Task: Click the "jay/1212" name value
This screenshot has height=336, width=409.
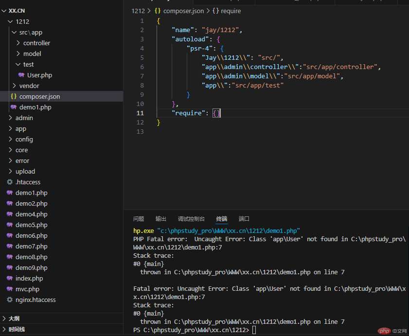Action: click(x=220, y=30)
